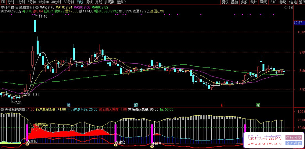Click the 流通12.2亿 float readout
Image resolution: width=305 pixels, height=149 pixels.
coord(141,12)
